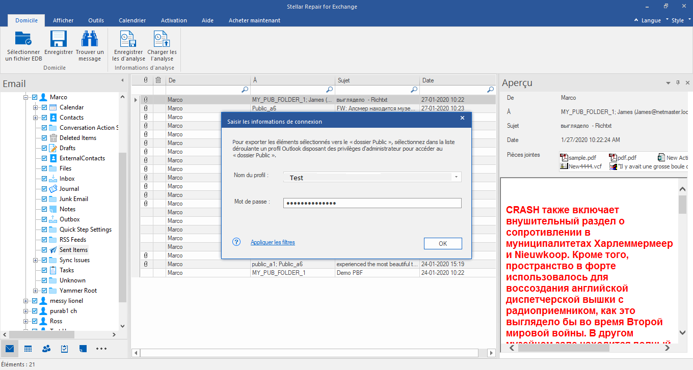Click the attachment paperclip column header
This screenshot has width=693, height=370.
[146, 80]
